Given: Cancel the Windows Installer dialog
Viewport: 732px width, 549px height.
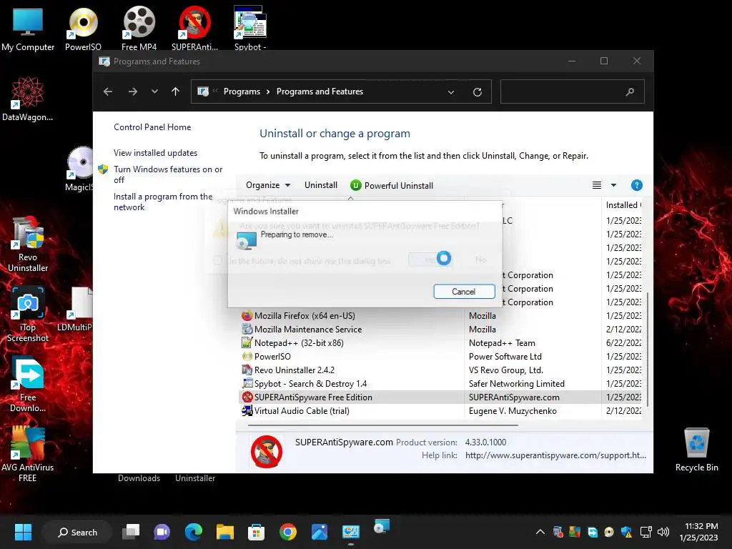Looking at the screenshot, I should [464, 292].
